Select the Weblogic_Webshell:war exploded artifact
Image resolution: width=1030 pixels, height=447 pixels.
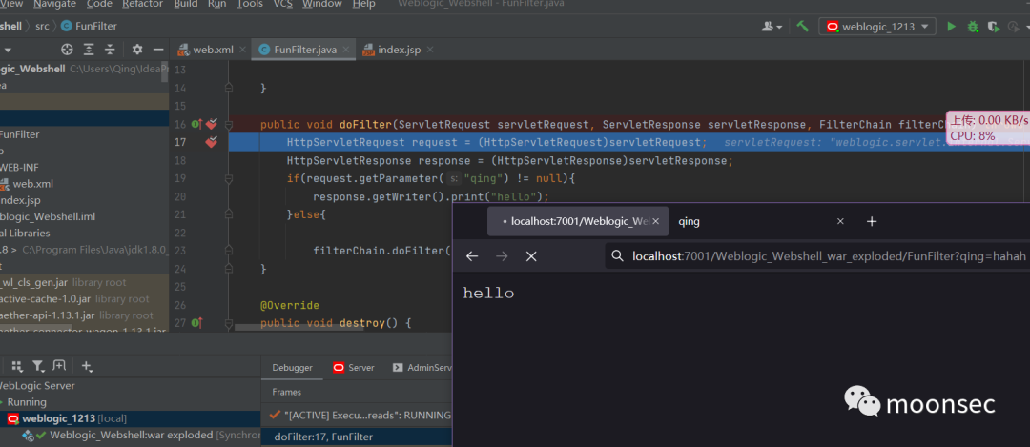[132, 436]
